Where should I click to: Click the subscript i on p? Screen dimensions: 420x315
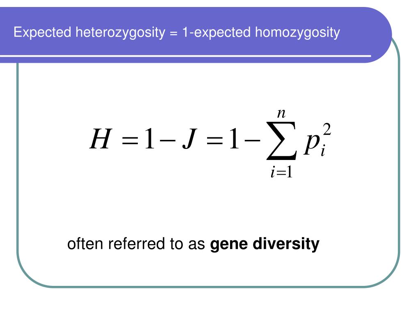click(323, 151)
